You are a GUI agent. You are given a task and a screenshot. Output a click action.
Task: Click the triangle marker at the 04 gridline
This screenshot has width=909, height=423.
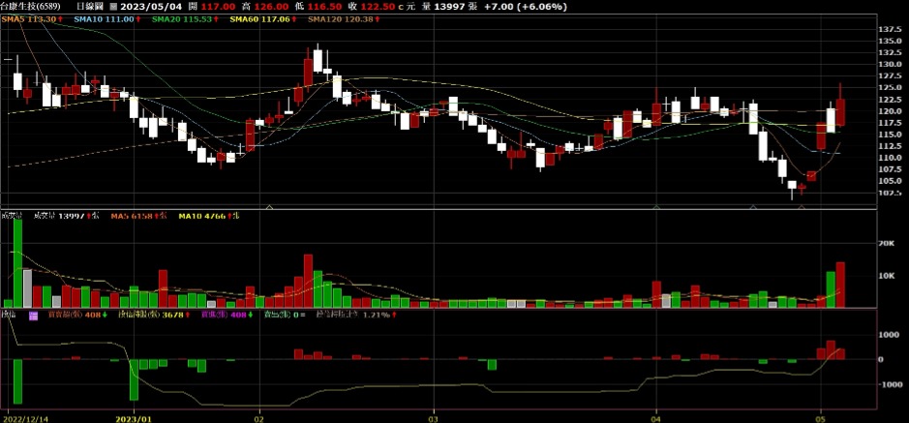tap(656, 206)
